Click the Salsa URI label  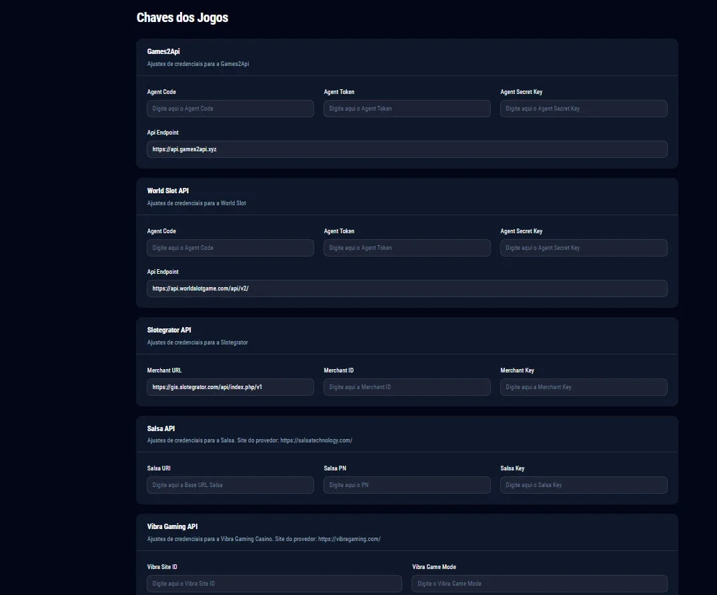[x=159, y=468]
